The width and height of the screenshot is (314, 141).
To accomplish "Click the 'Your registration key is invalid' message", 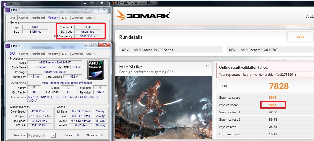I will [x=257, y=75].
